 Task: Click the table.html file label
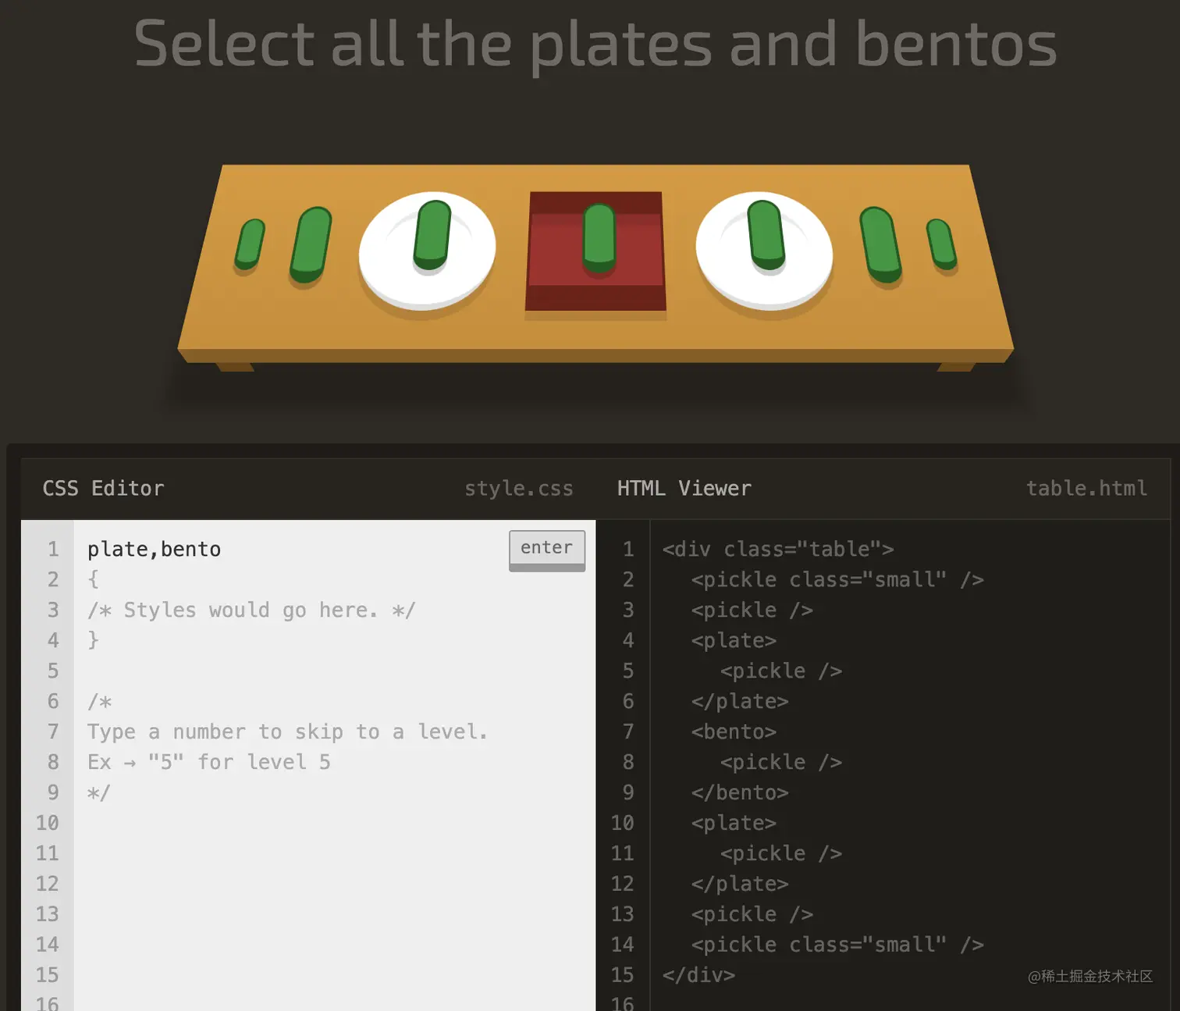[x=1086, y=489]
